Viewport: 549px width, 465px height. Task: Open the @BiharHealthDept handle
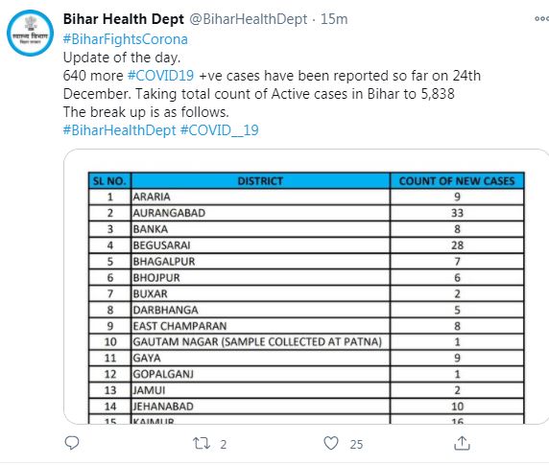[249, 19]
